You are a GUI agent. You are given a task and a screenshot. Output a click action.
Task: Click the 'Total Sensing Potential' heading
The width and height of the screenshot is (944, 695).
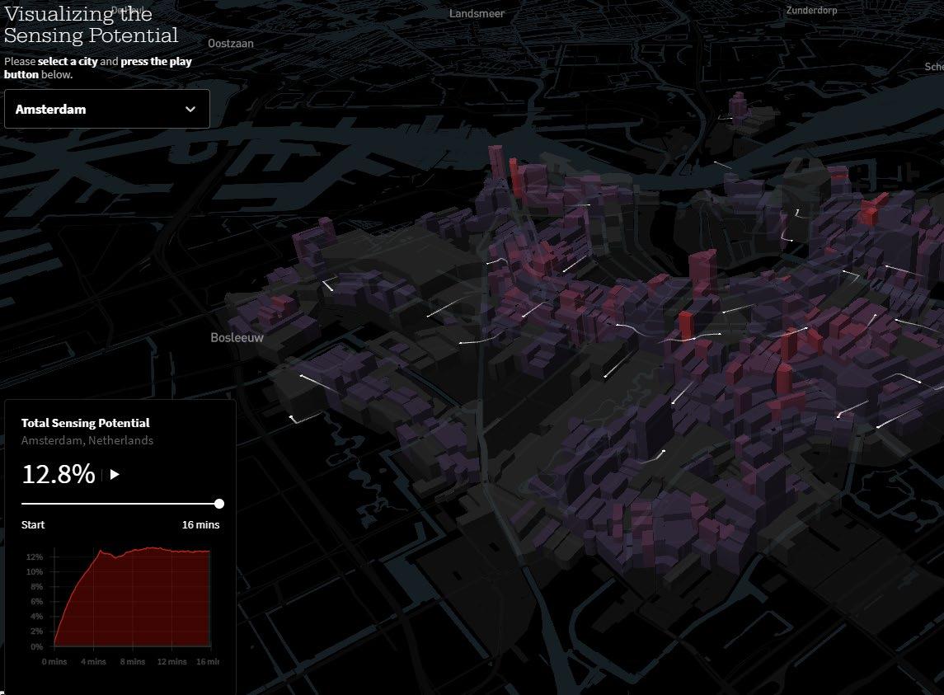click(86, 423)
